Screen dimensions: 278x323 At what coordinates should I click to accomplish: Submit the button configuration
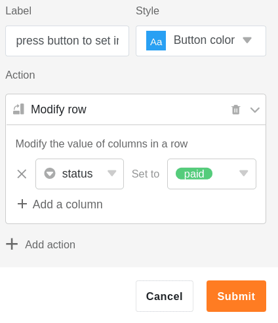pos(236,296)
